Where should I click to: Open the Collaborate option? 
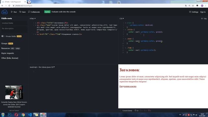pos(34,12)
